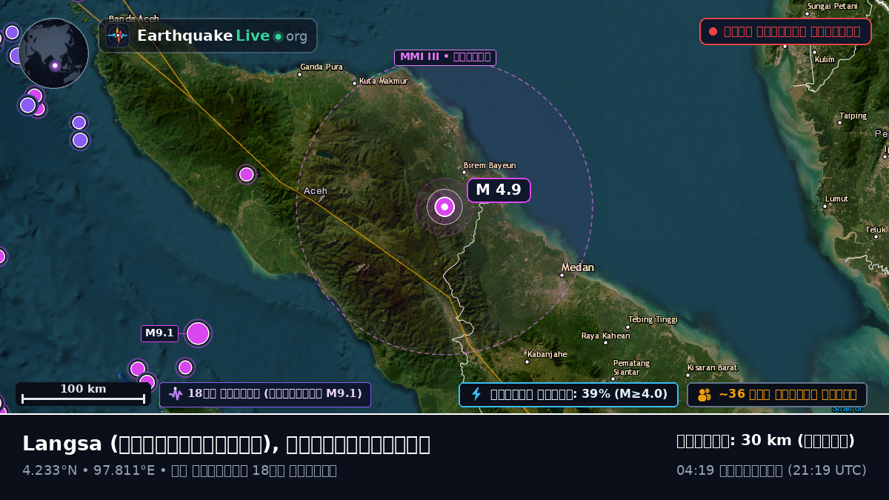Click the Tebing Tinggi town label
Image resolution: width=889 pixels, height=500 pixels.
coord(653,319)
